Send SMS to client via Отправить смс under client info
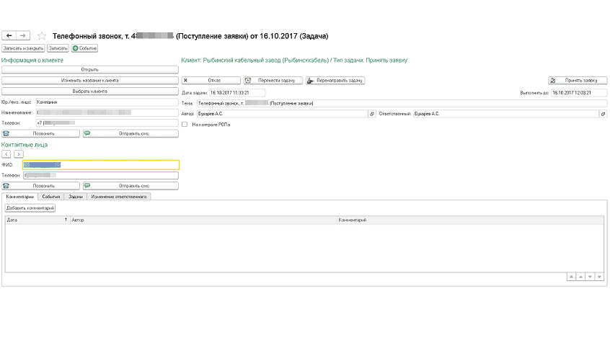 click(131, 133)
